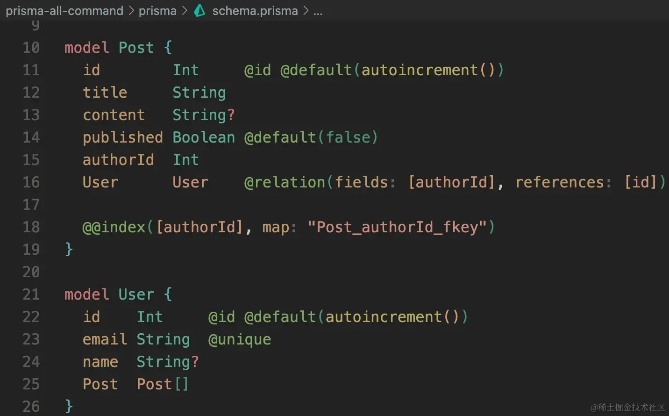Click 'autoincrement()' on line 11
This screenshot has width=669, height=416.
coord(428,70)
